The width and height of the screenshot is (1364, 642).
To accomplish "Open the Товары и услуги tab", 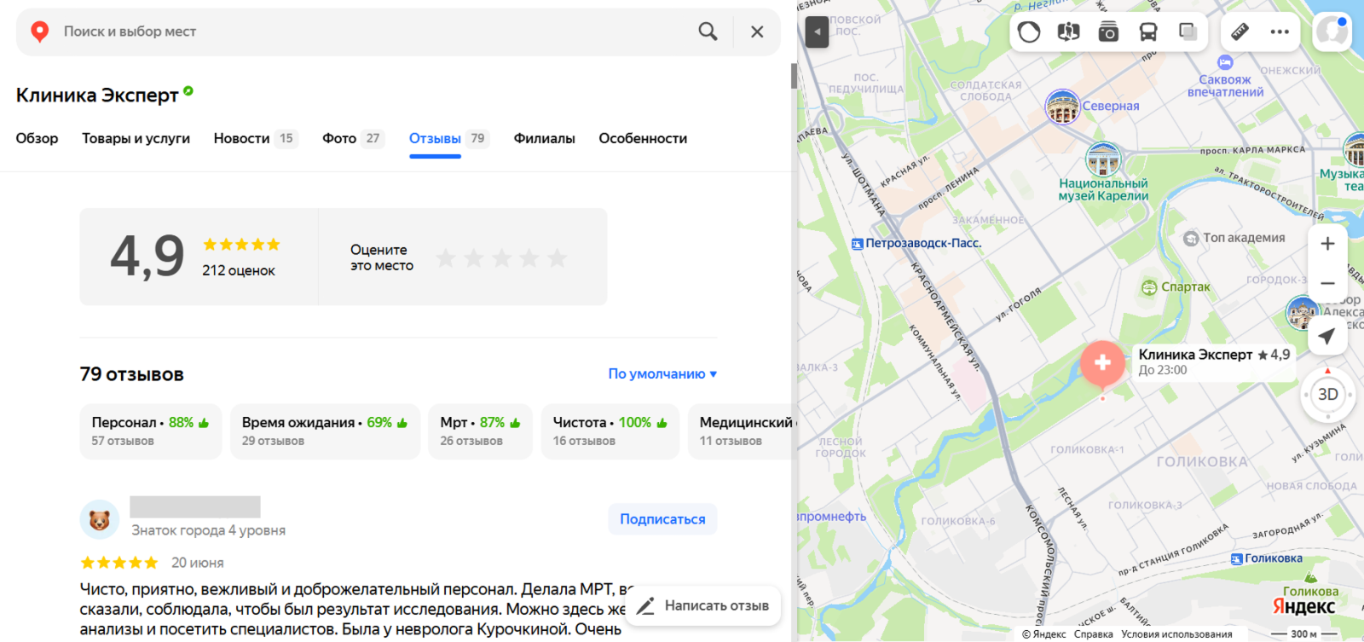I will point(136,138).
